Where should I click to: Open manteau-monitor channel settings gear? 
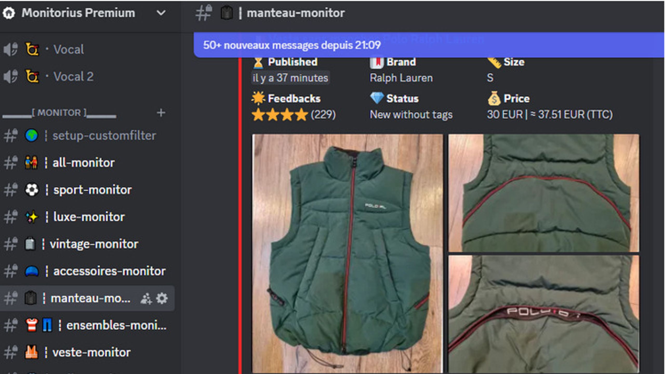162,298
